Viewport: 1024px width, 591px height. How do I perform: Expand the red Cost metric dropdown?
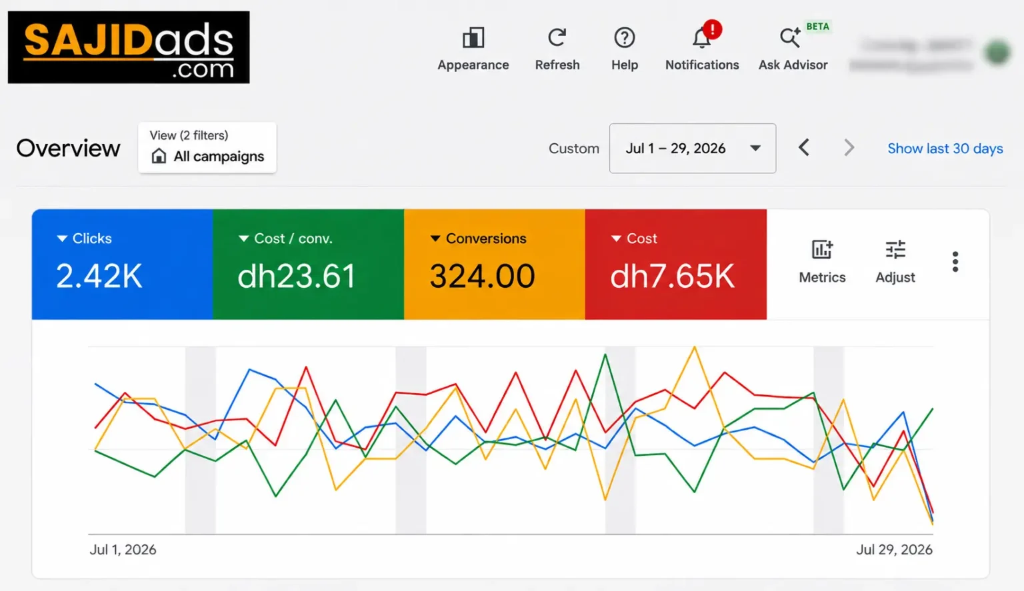point(617,239)
